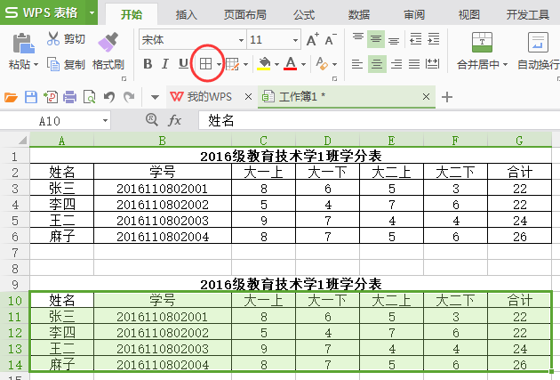560x380 pixels.
Task: Click the formula bar input showing 姓名
Action: [373, 120]
